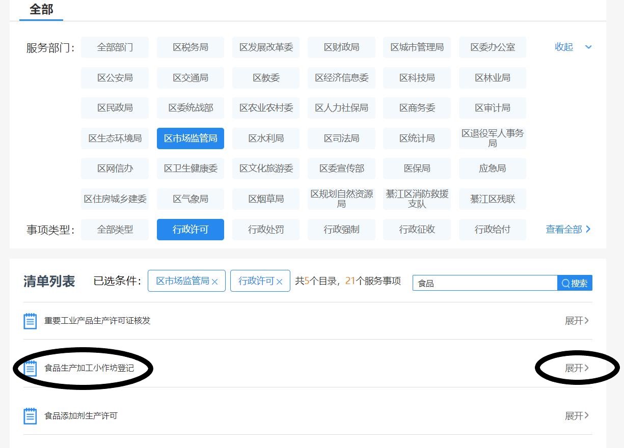This screenshot has width=624, height=448.
Task: Click document icon beside 食品添加剂生产许可
Action: point(31,416)
